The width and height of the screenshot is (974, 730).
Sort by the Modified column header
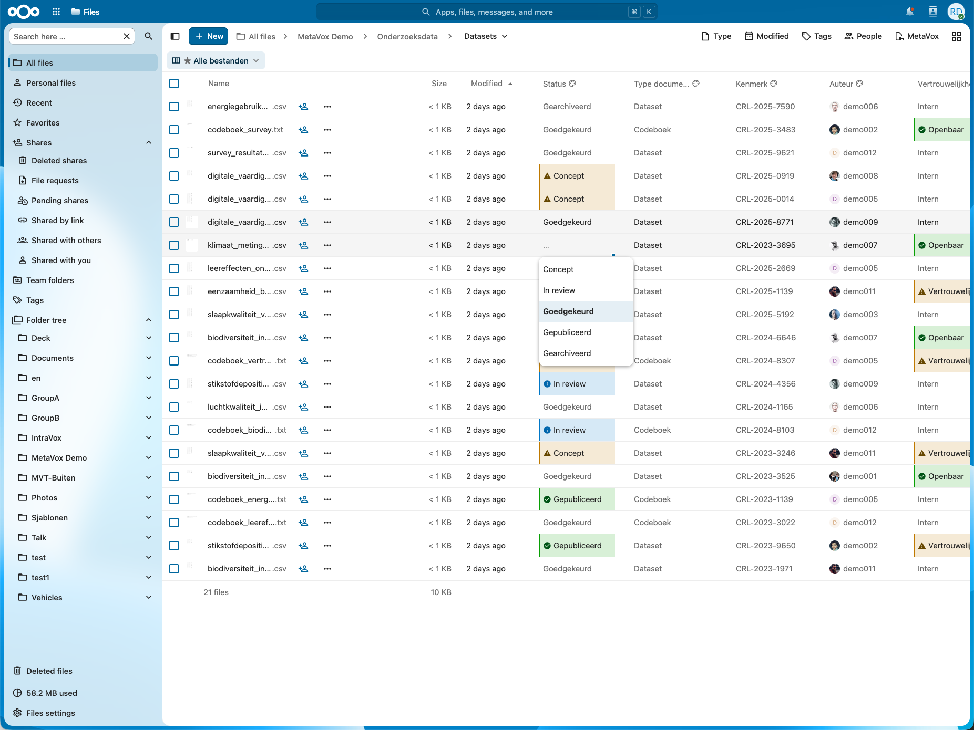tap(491, 84)
